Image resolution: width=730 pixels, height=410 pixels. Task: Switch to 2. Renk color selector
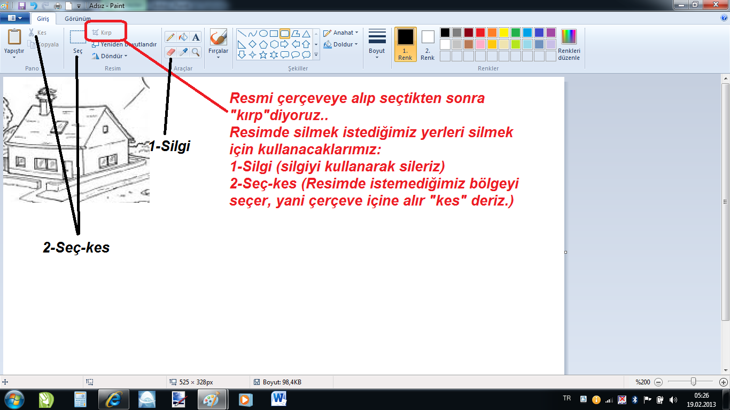pyautogui.click(x=428, y=44)
